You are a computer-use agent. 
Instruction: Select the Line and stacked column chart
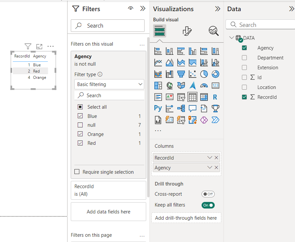point(204,63)
